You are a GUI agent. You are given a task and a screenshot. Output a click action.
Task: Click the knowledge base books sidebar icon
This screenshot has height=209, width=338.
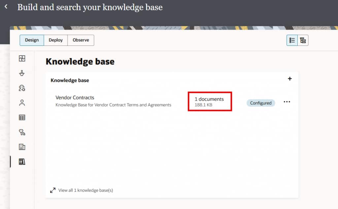pos(22,162)
